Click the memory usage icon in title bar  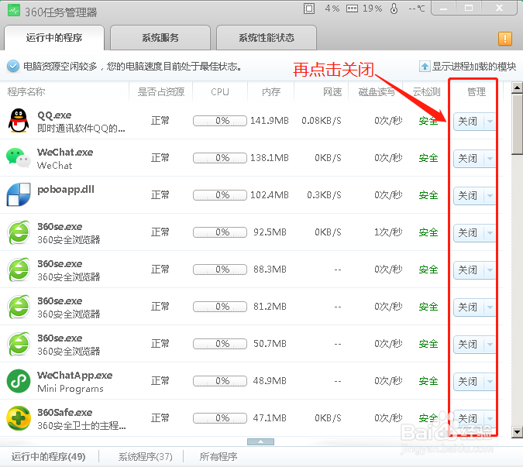(352, 9)
